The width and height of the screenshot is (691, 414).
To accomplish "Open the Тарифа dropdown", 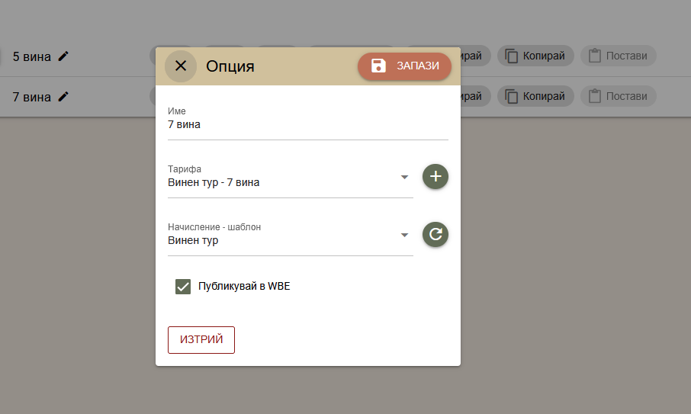I will pos(291,182).
